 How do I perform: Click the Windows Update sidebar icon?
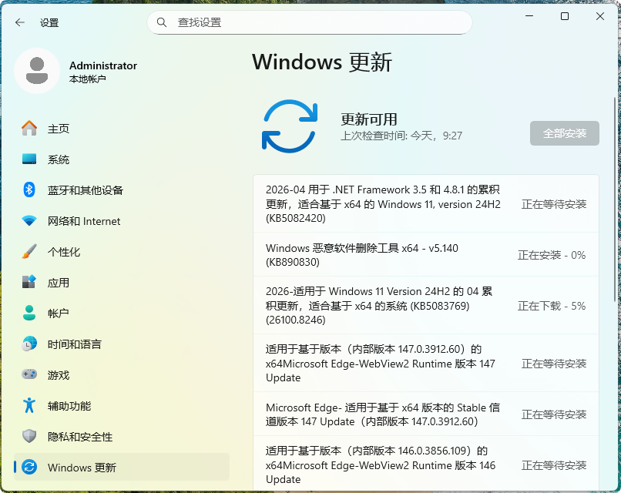point(29,468)
